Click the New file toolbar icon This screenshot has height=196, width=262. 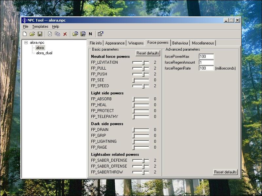coord(25,34)
